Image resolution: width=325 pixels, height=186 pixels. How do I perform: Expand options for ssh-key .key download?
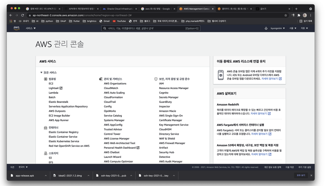(174, 176)
